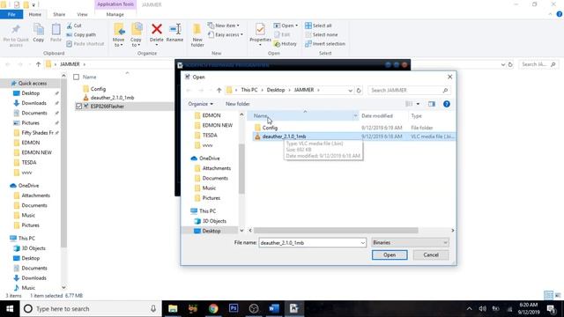The image size is (564, 317).
Task: Click This PC in dialog breadcrumb
Action: [x=249, y=90]
